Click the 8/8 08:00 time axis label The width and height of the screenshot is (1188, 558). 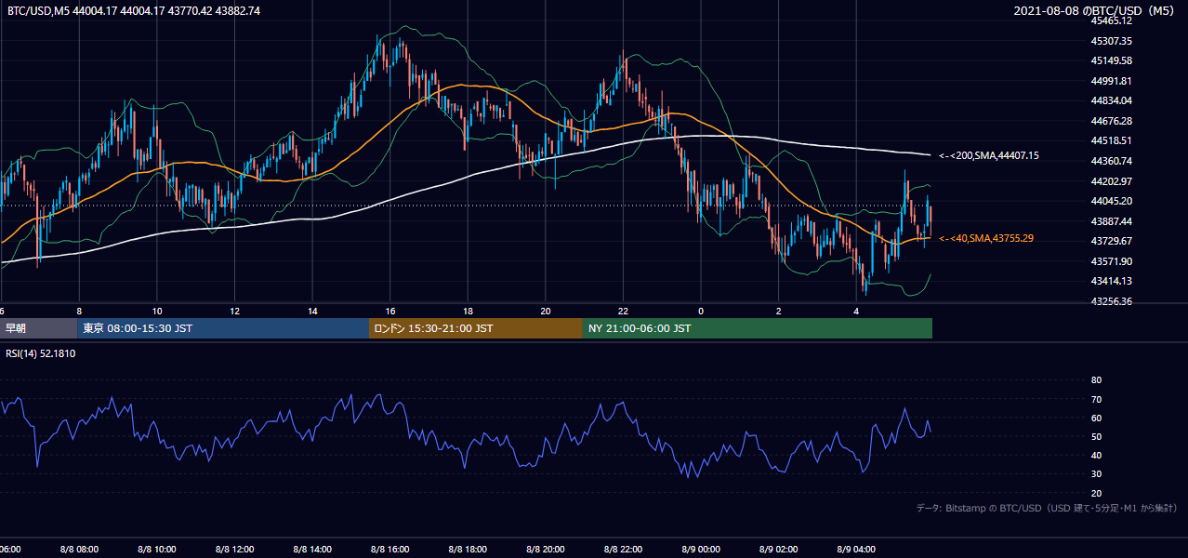point(81,549)
